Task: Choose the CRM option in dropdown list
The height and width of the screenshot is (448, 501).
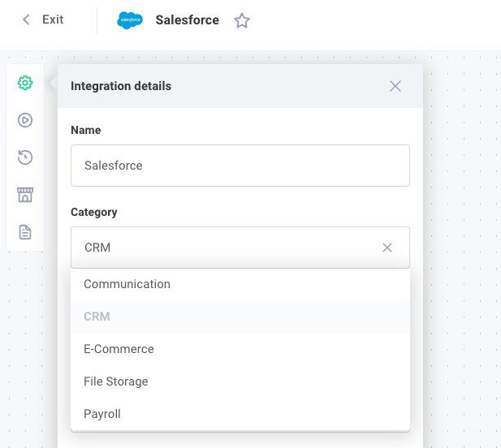Action: pos(97,317)
